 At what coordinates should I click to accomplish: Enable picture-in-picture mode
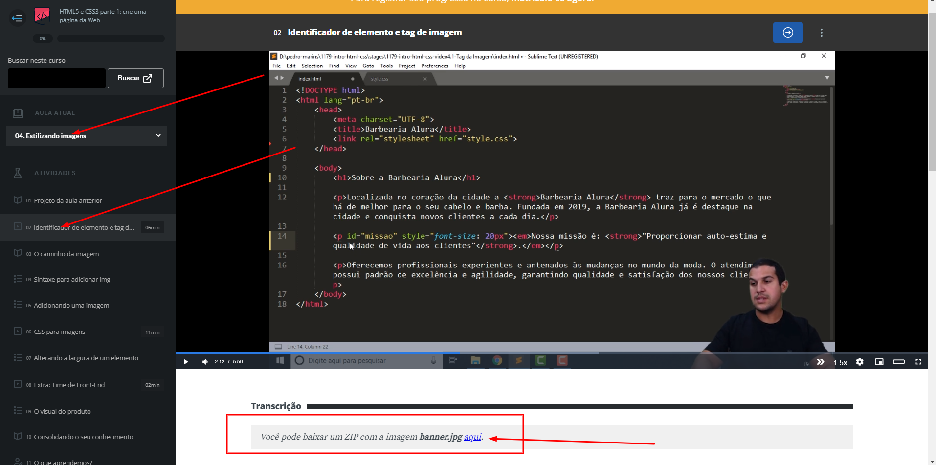coord(879,362)
